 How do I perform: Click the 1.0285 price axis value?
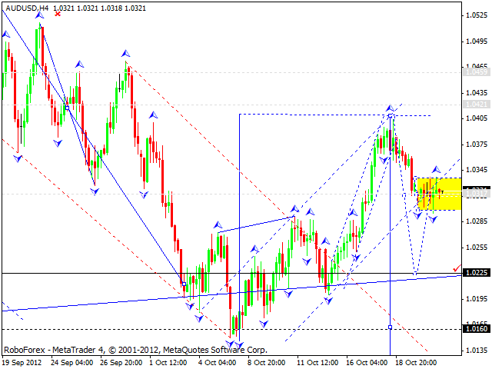click(477, 221)
